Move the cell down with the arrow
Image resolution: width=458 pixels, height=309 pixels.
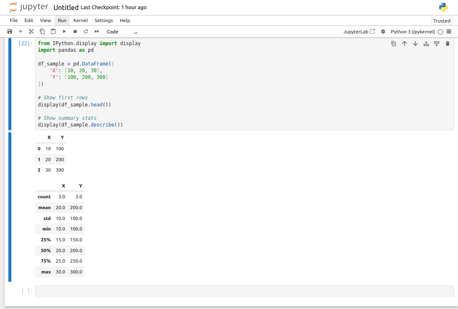[415, 43]
